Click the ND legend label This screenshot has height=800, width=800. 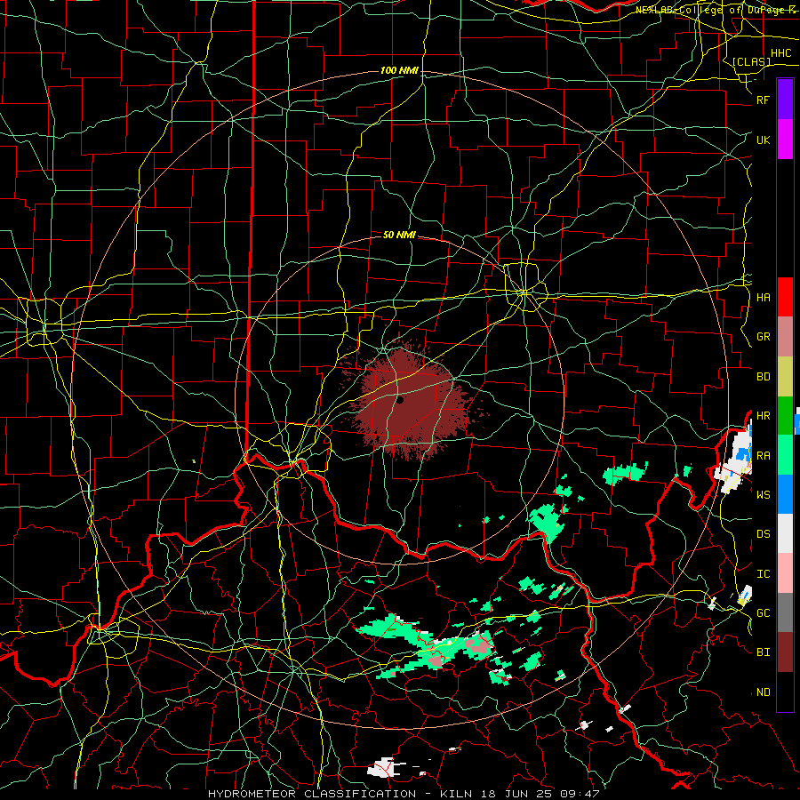click(764, 692)
